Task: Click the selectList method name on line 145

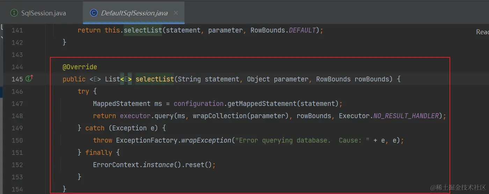Action: click(155, 79)
